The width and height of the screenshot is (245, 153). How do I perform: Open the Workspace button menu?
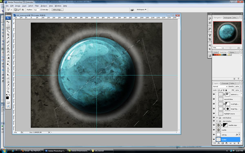point(141,10)
